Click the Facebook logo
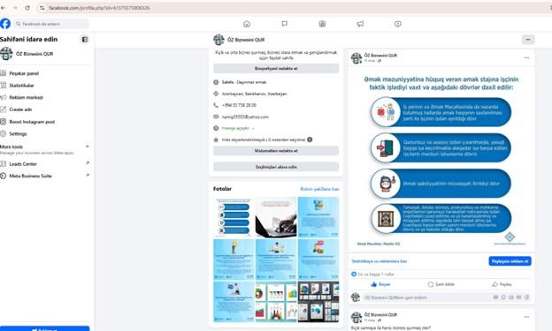The width and height of the screenshot is (552, 331). (5, 24)
